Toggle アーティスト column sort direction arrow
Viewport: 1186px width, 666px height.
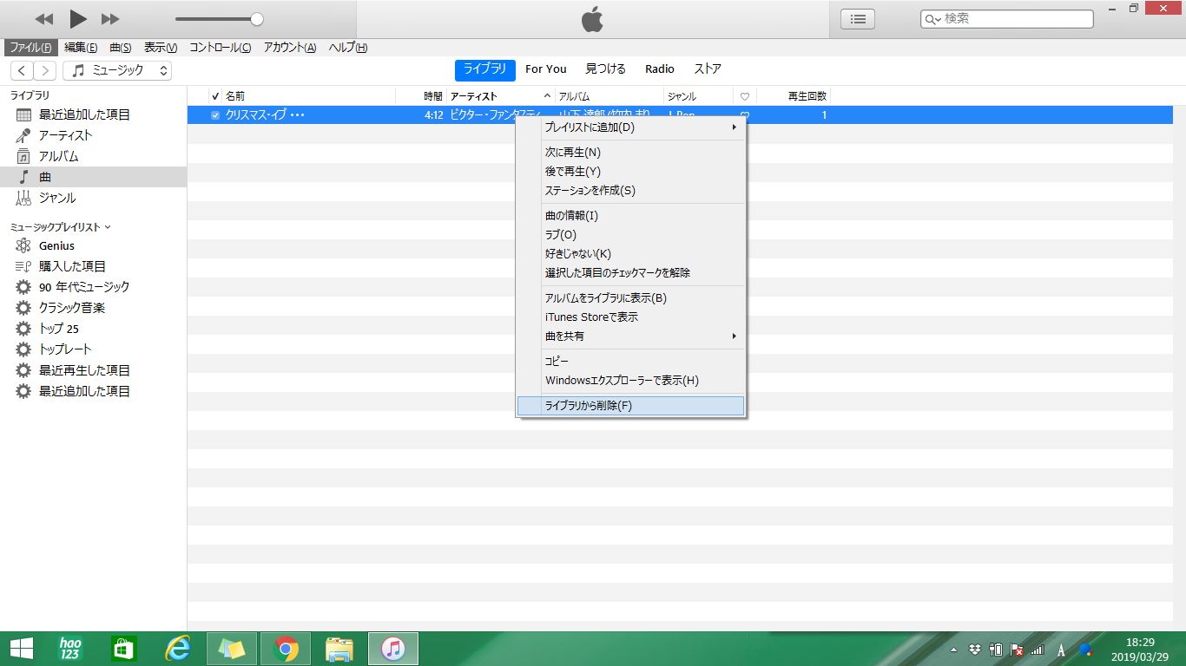point(547,96)
